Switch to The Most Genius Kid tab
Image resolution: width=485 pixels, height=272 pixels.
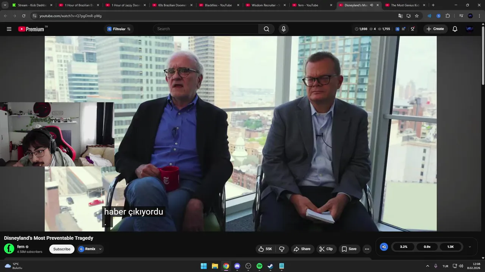click(x=406, y=5)
